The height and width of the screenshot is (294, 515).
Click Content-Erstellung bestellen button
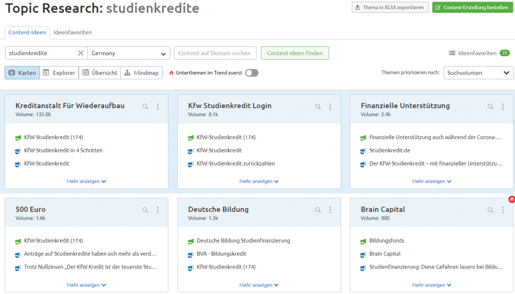(x=472, y=7)
